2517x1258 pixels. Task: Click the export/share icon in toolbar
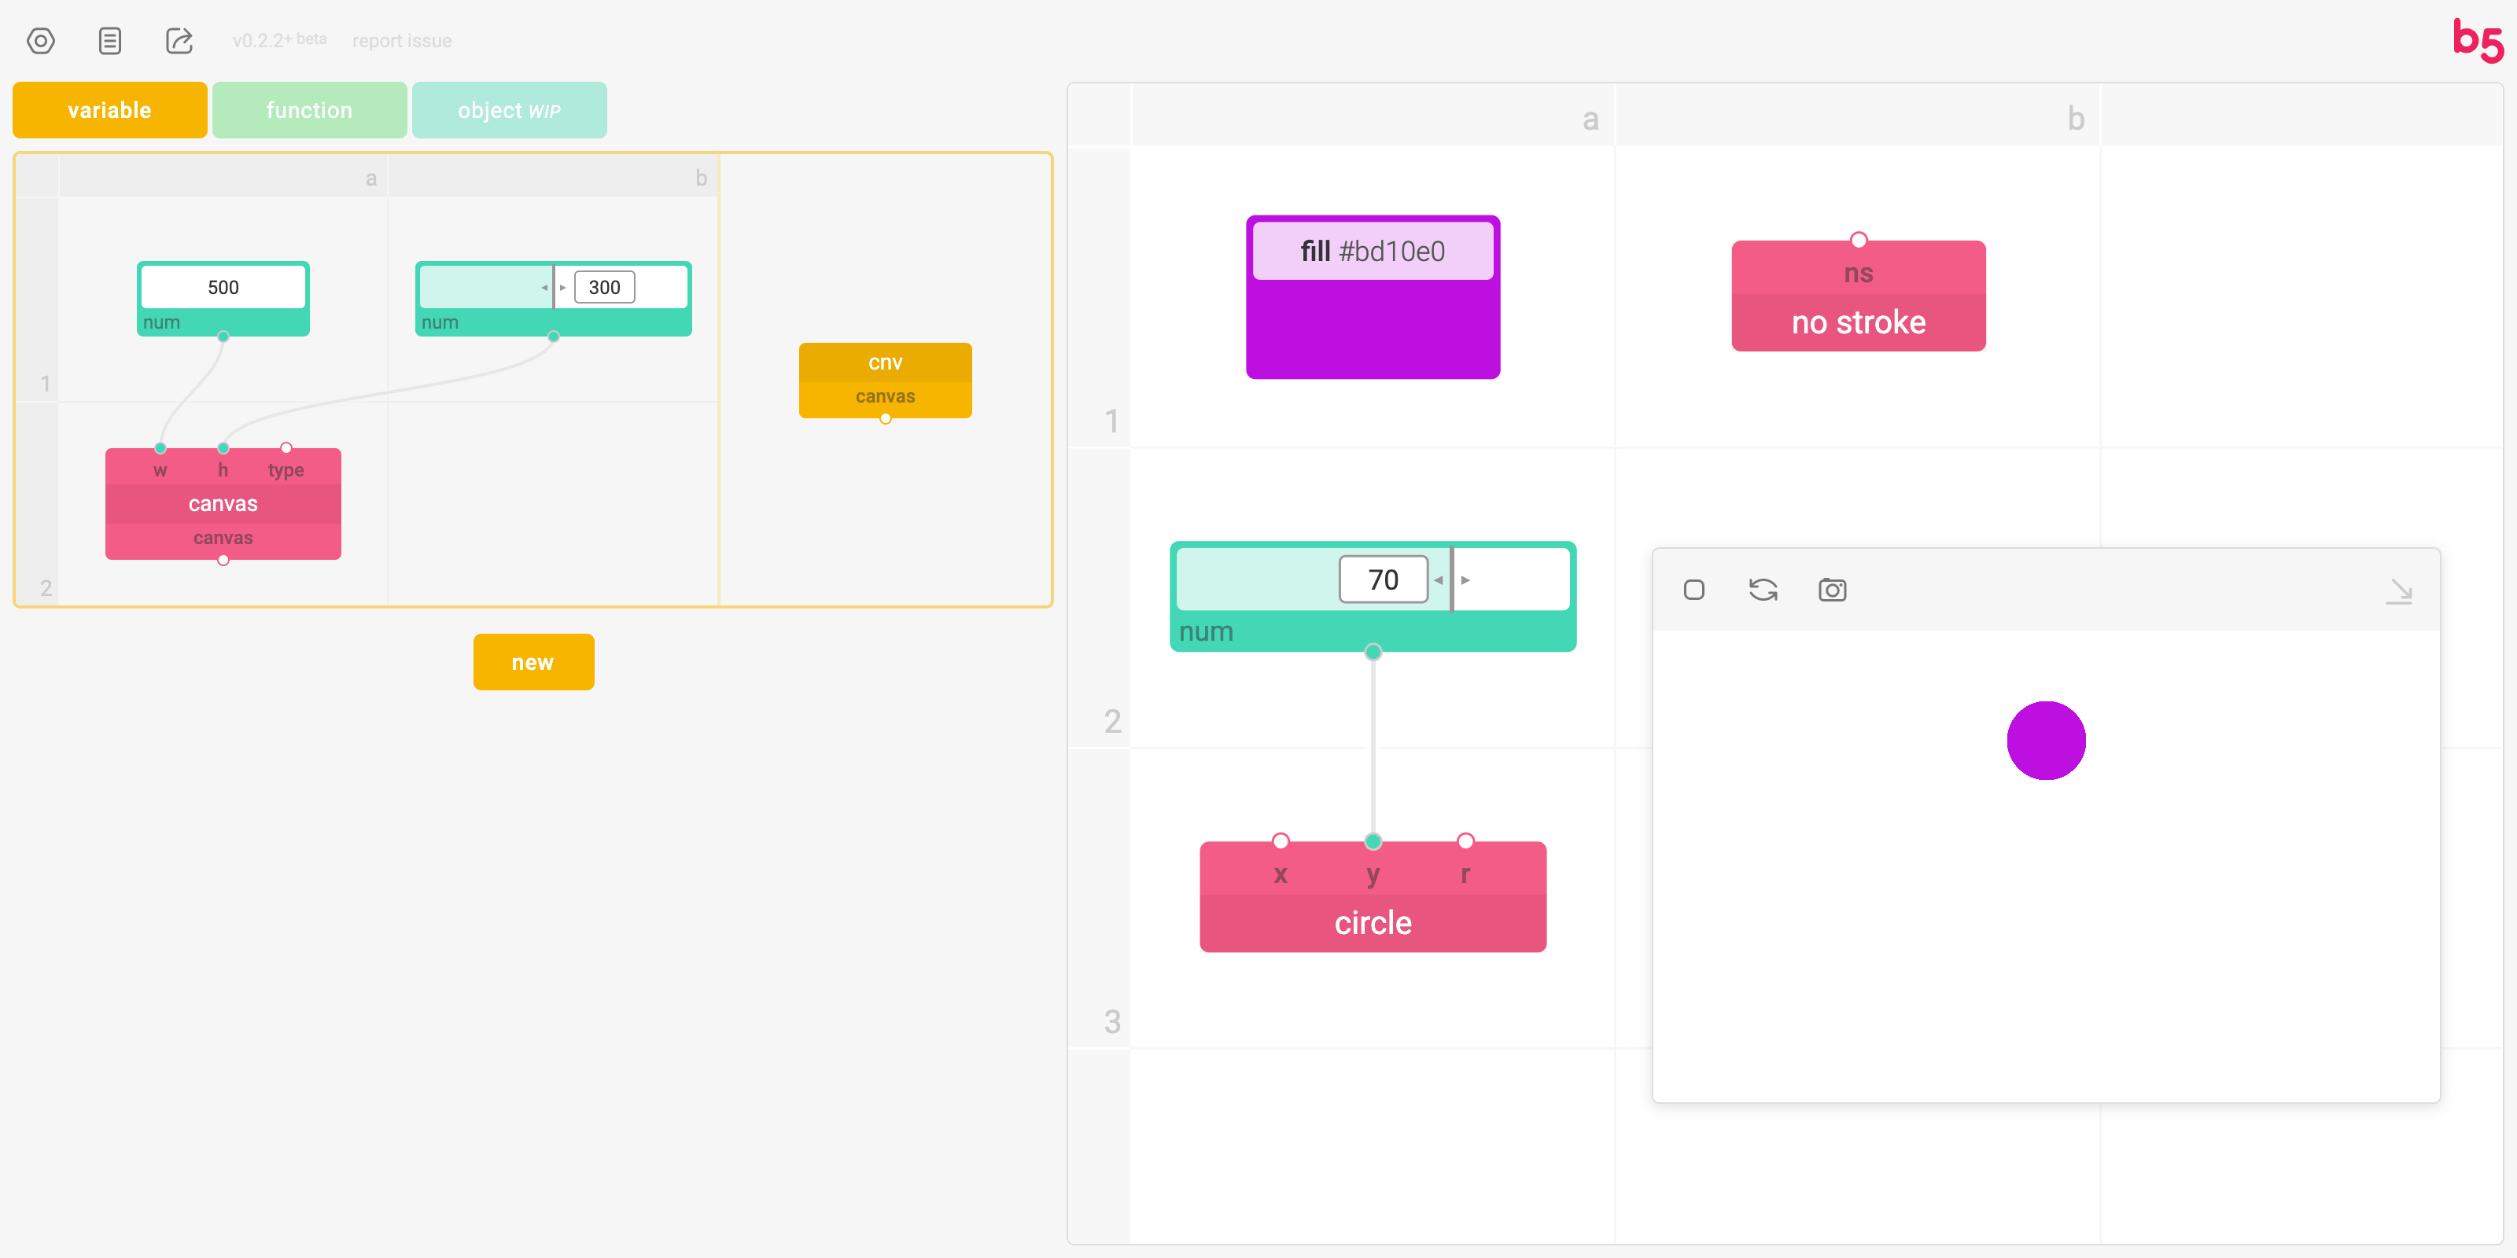180,40
